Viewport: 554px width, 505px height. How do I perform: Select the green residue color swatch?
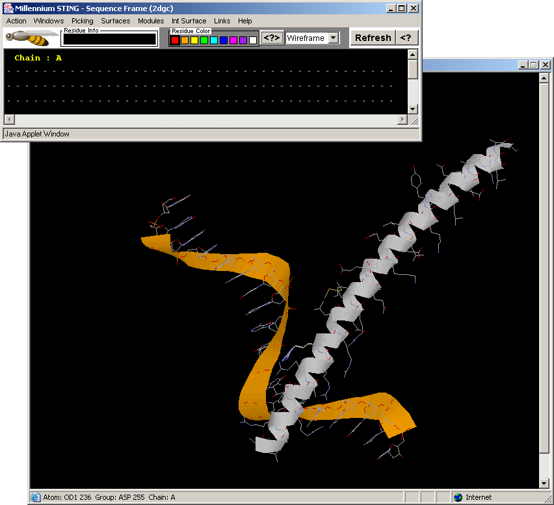click(x=204, y=40)
